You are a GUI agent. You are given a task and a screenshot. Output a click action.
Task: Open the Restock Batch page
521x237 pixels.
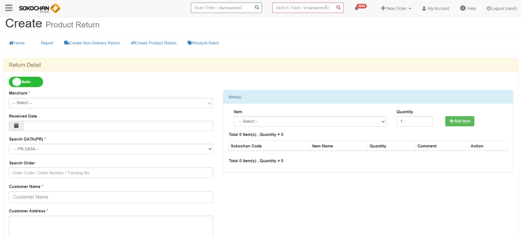(x=203, y=43)
